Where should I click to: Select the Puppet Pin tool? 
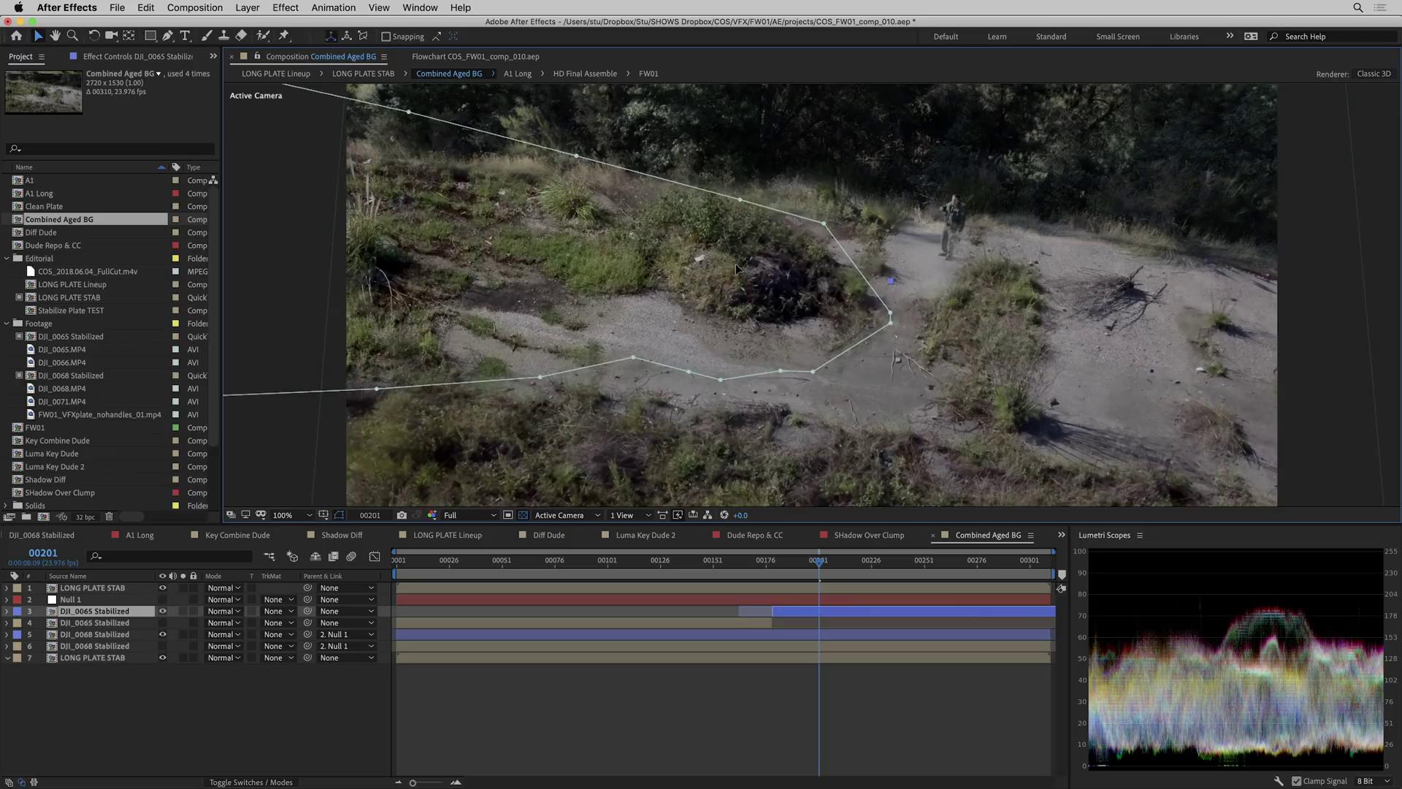284,36
